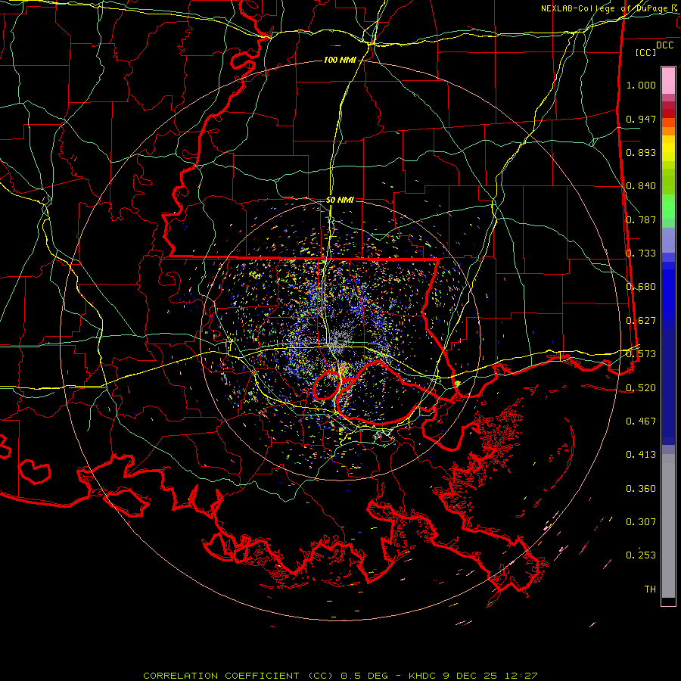Viewport: 681px width, 681px height.
Task: Click the 0.787 color scale value
Action: [x=641, y=219]
